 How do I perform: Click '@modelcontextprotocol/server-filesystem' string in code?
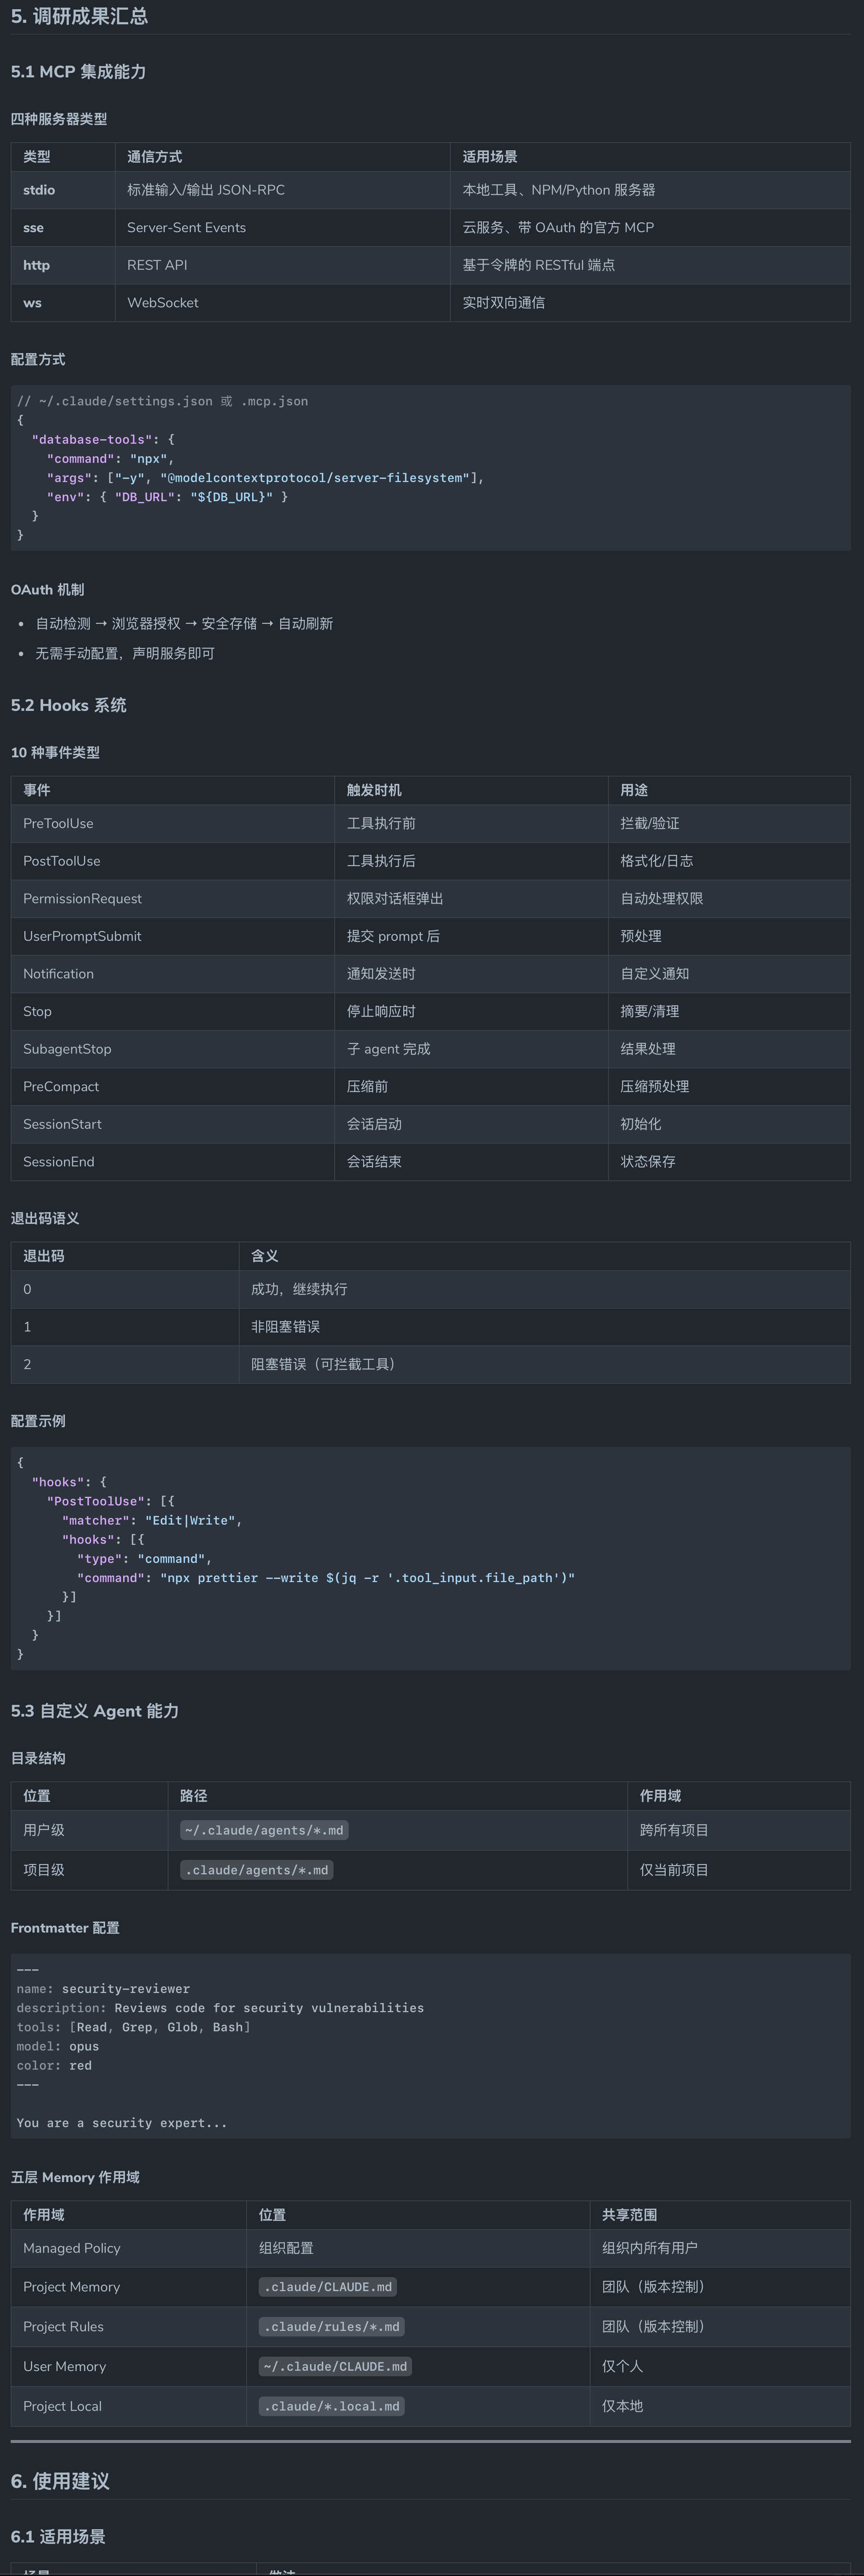pyautogui.click(x=315, y=478)
